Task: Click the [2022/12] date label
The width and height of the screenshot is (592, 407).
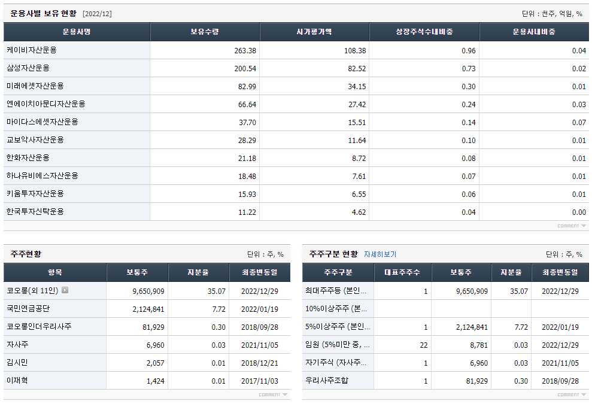Action: pos(97,14)
